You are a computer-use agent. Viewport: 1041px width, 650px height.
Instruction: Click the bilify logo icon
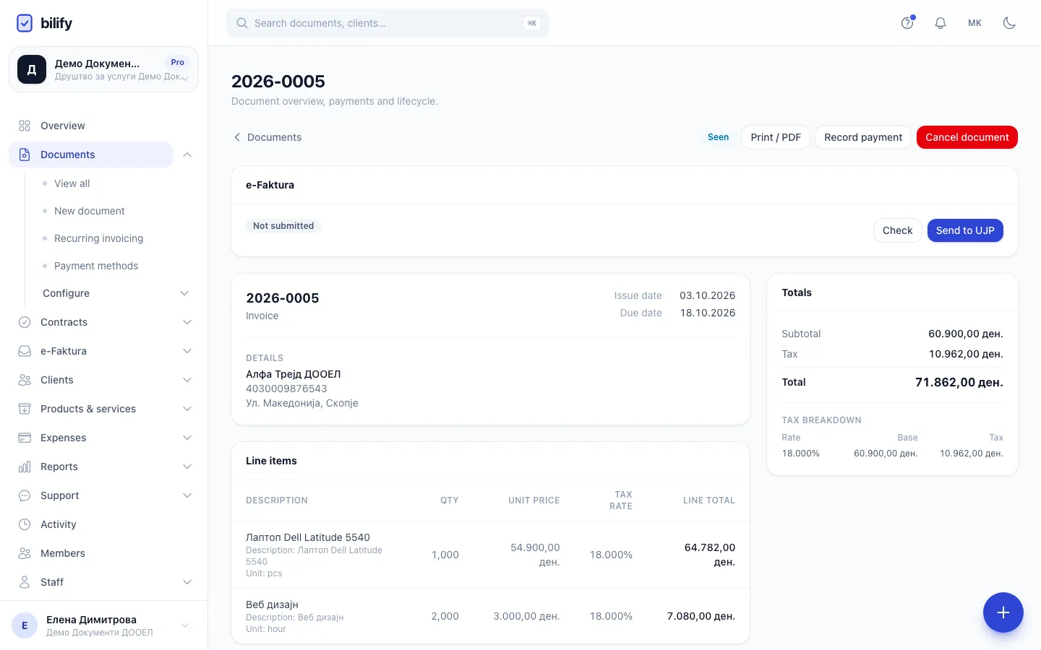coord(25,23)
